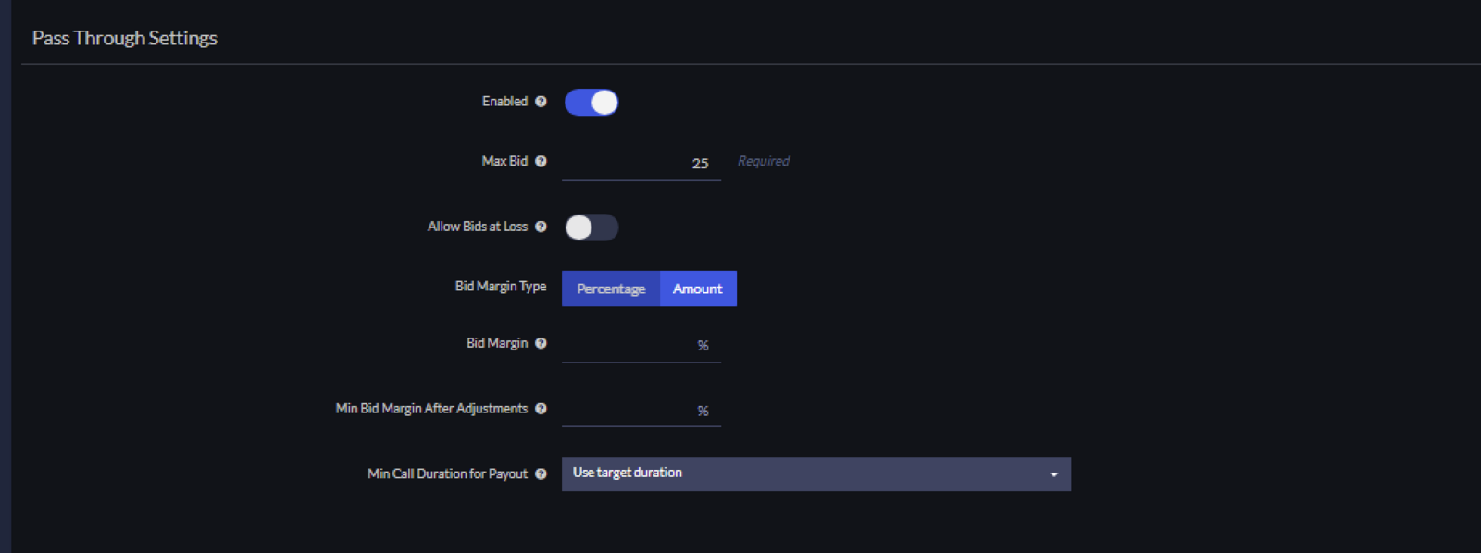The height and width of the screenshot is (553, 1481).
Task: Click the Required hint text
Action: tap(764, 161)
